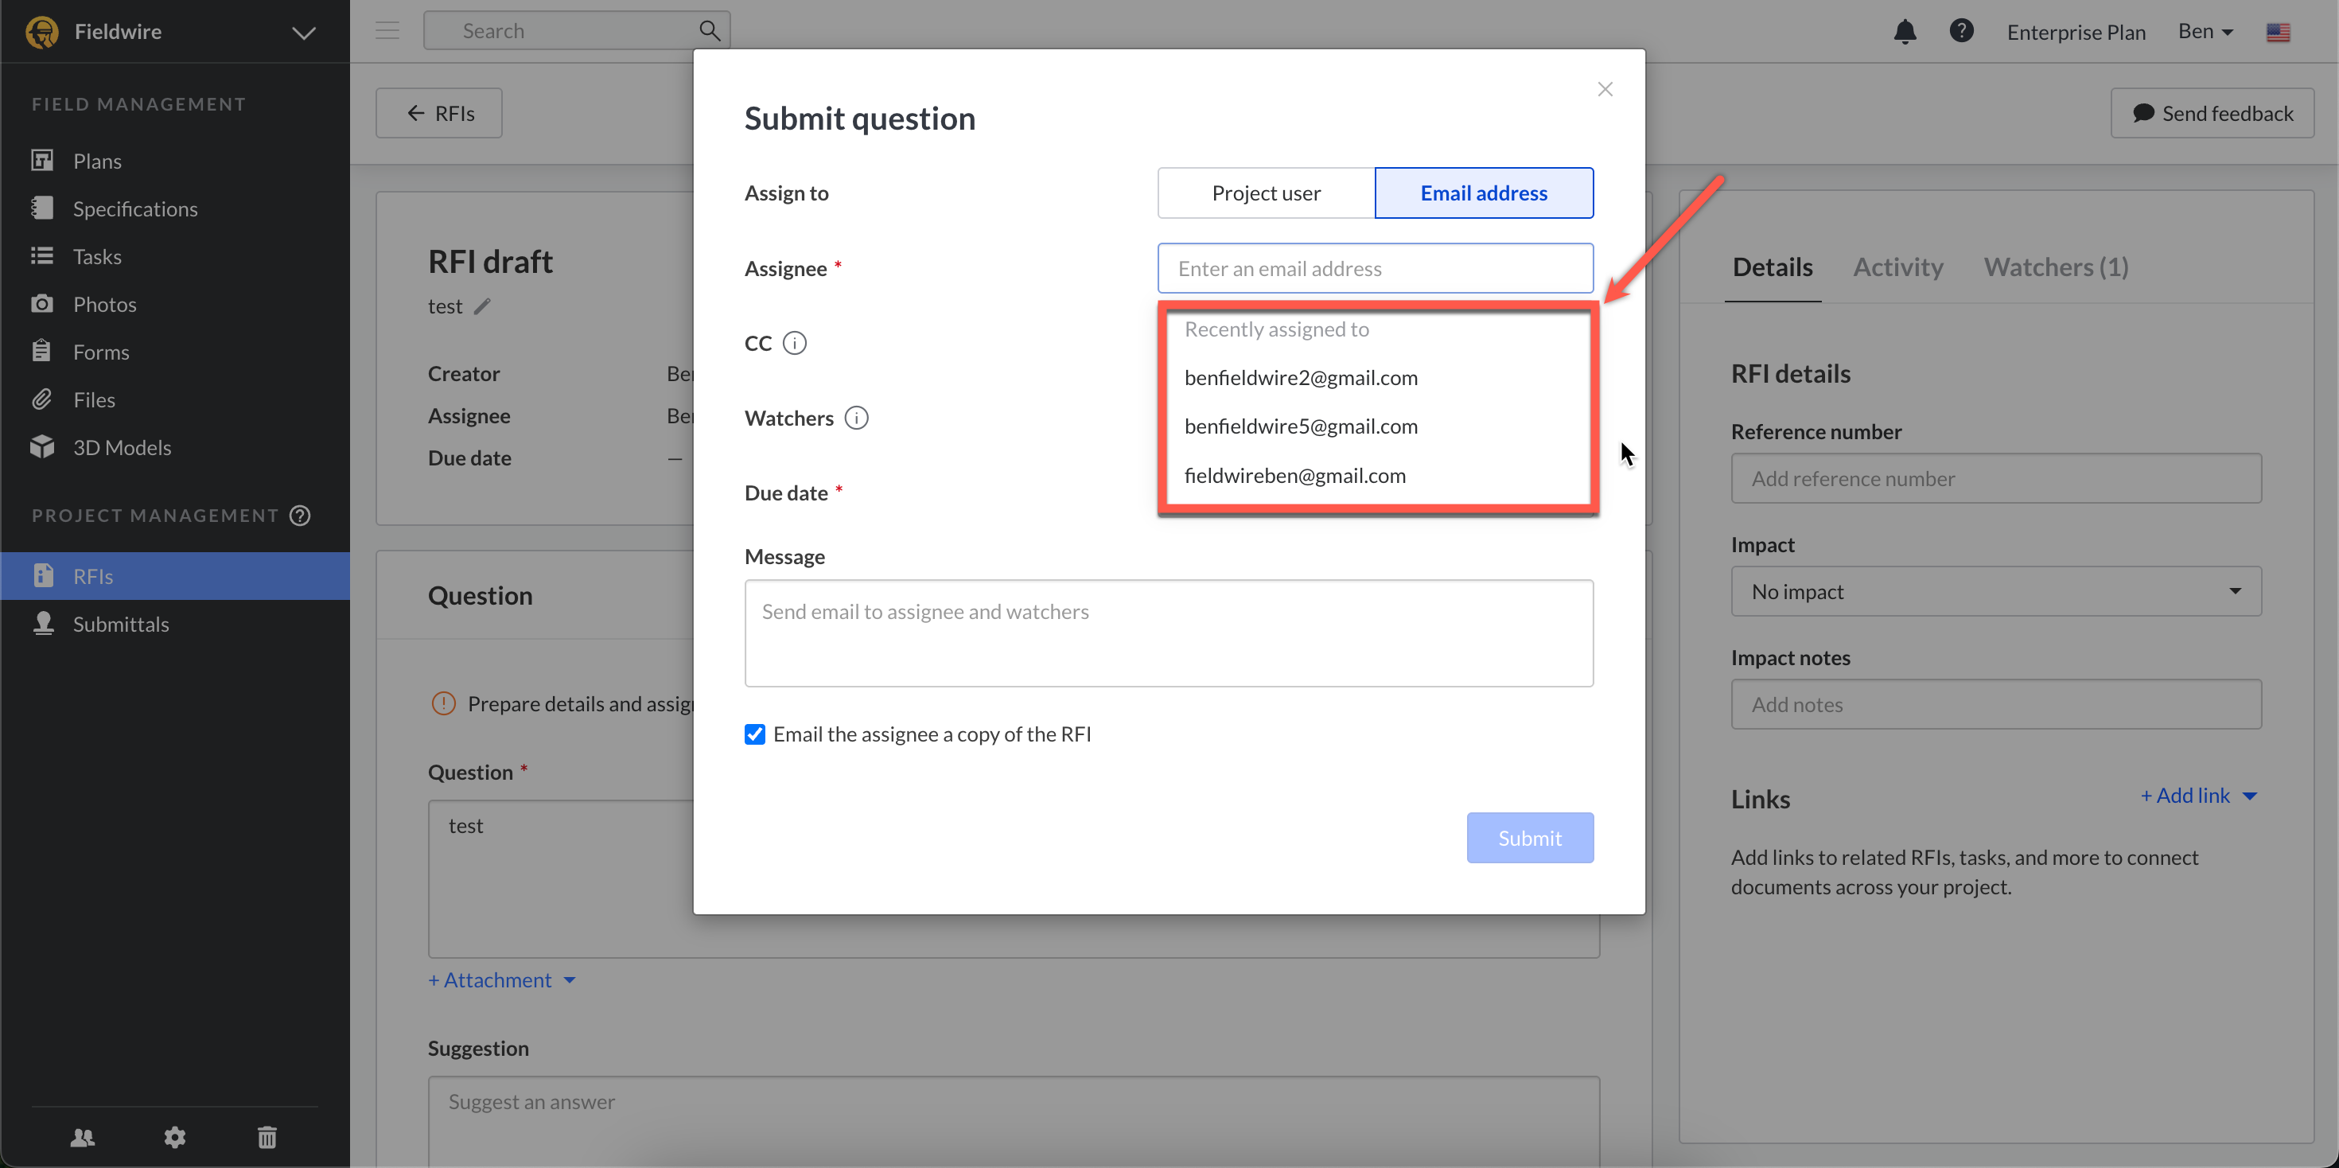Viewport: 2339px width, 1168px height.
Task: Open the help question mark icon
Action: [1960, 31]
